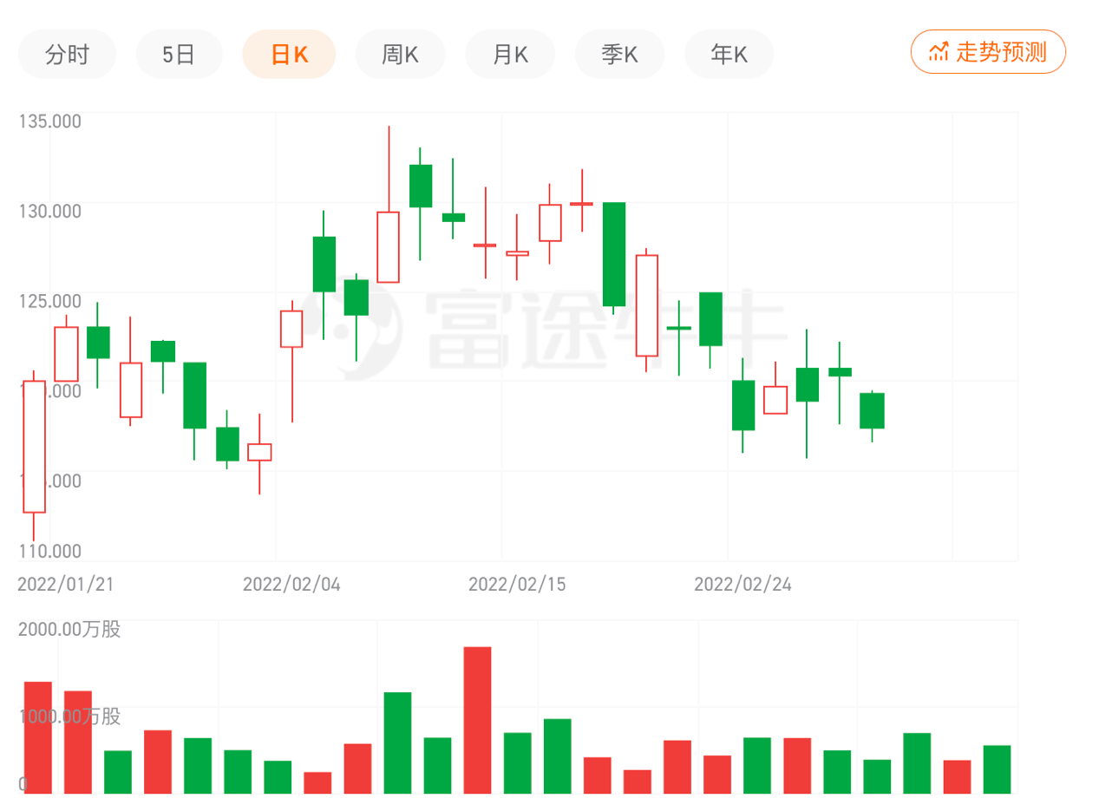Select the 日K daily candlestick tab
This screenshot has width=1099, height=798.
pos(289,55)
